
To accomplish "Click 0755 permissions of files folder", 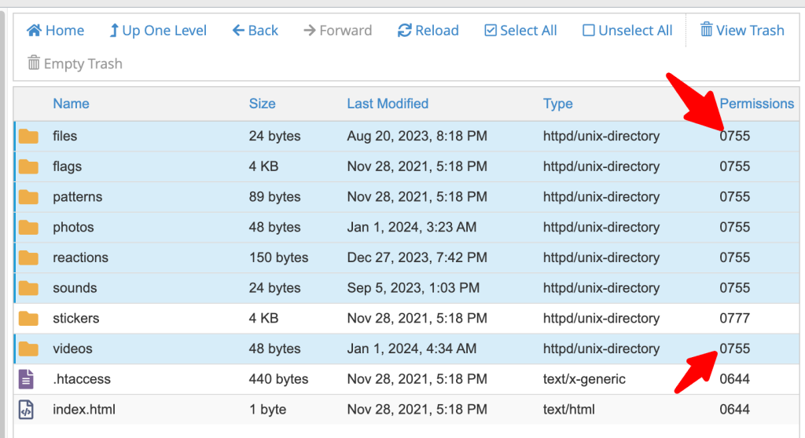I will 735,136.
